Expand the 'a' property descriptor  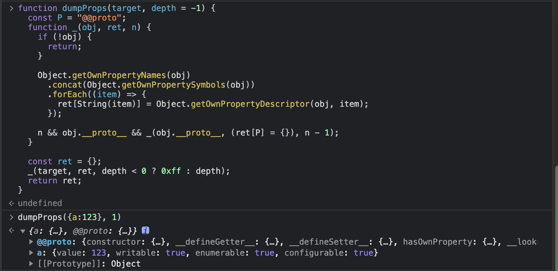tap(31, 253)
